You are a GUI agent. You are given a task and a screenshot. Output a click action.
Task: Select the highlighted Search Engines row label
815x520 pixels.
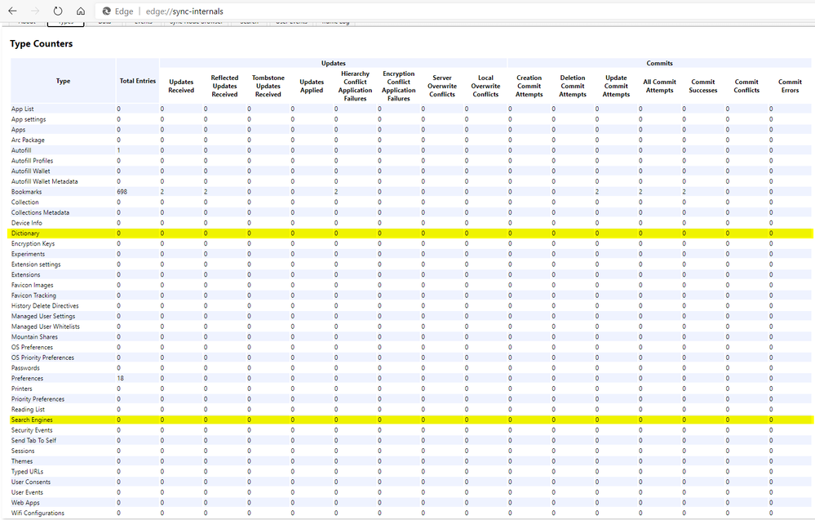pyautogui.click(x=32, y=420)
